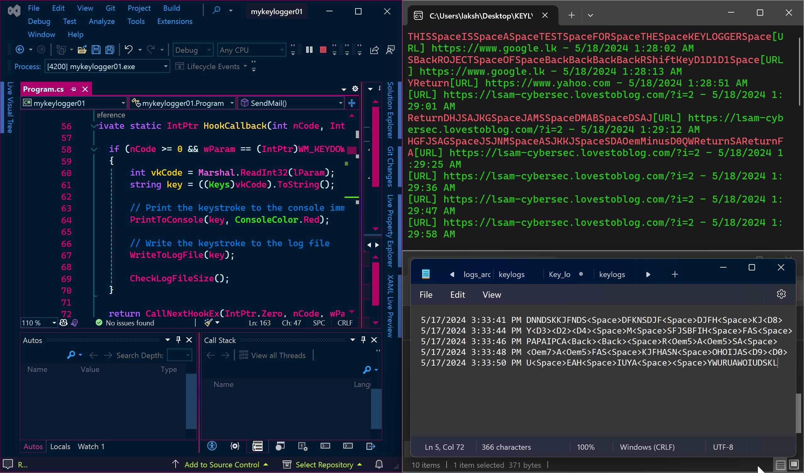
Task: Open the notifications bell in status bar
Action: (379, 465)
